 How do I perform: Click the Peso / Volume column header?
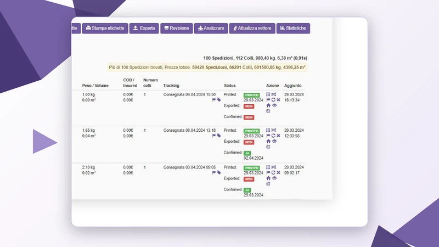[95, 86]
